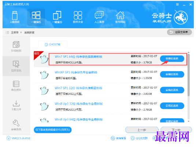Open the hamburger menu in title bar
Viewport: 196px width, 148px height.
tap(177, 4)
